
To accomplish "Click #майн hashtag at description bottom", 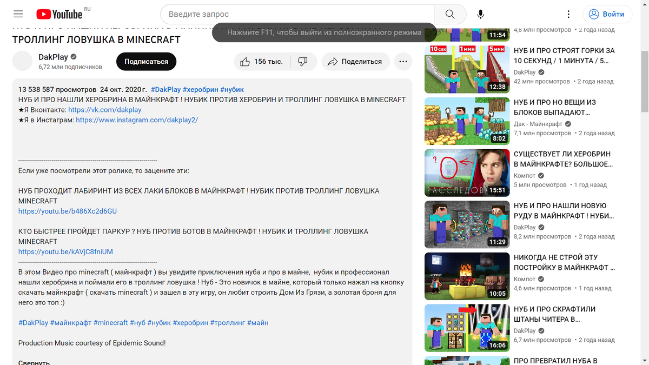I will tap(257, 323).
